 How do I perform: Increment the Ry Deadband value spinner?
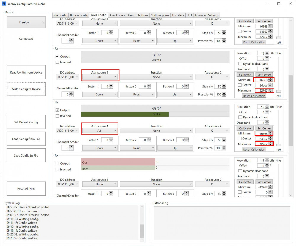click(x=266, y=122)
